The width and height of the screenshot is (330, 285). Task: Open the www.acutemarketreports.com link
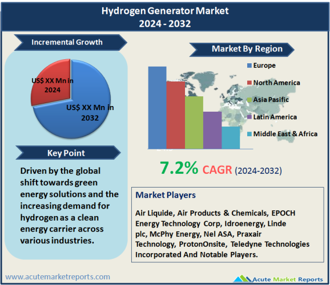point(58,277)
